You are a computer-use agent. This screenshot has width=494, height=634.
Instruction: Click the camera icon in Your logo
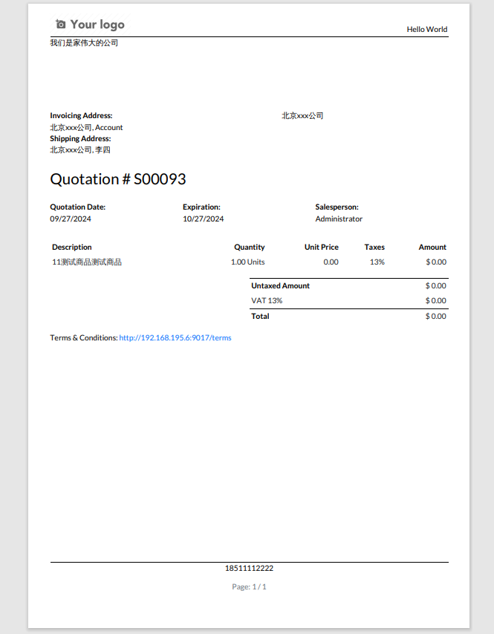(x=61, y=25)
